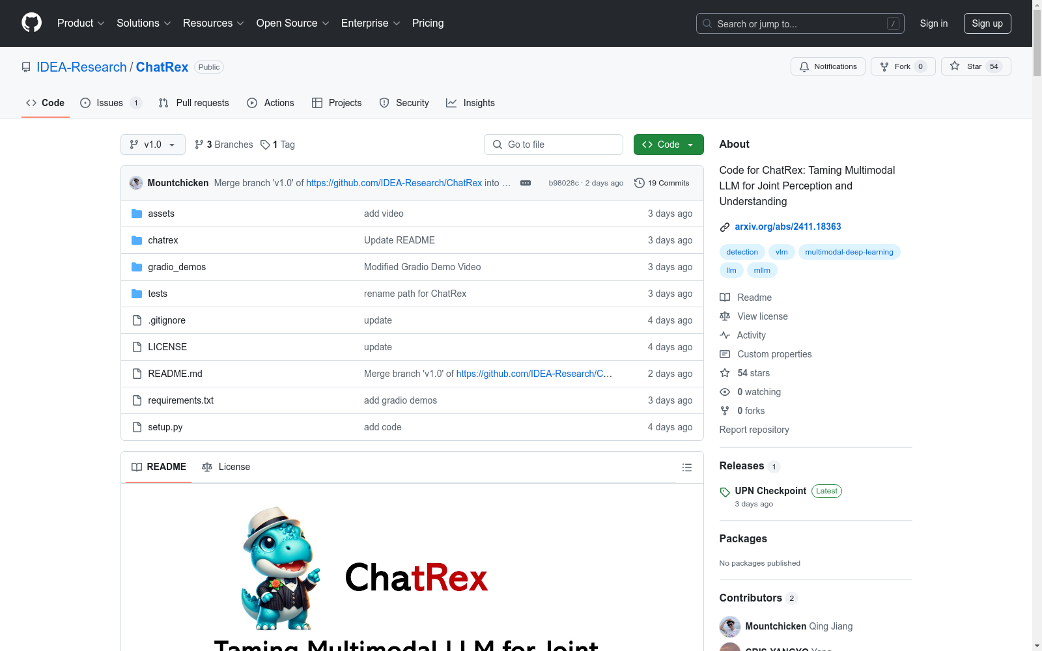Click the fork icon beside 0 forks
Viewport: 1042px width, 651px height.
[725, 411]
